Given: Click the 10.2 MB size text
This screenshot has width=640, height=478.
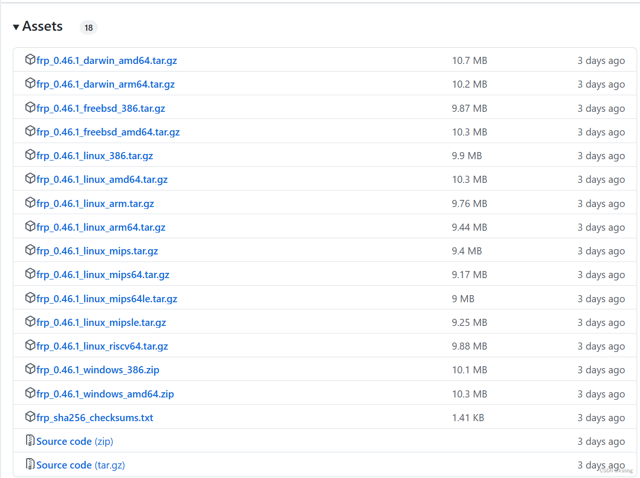Looking at the screenshot, I should (469, 84).
